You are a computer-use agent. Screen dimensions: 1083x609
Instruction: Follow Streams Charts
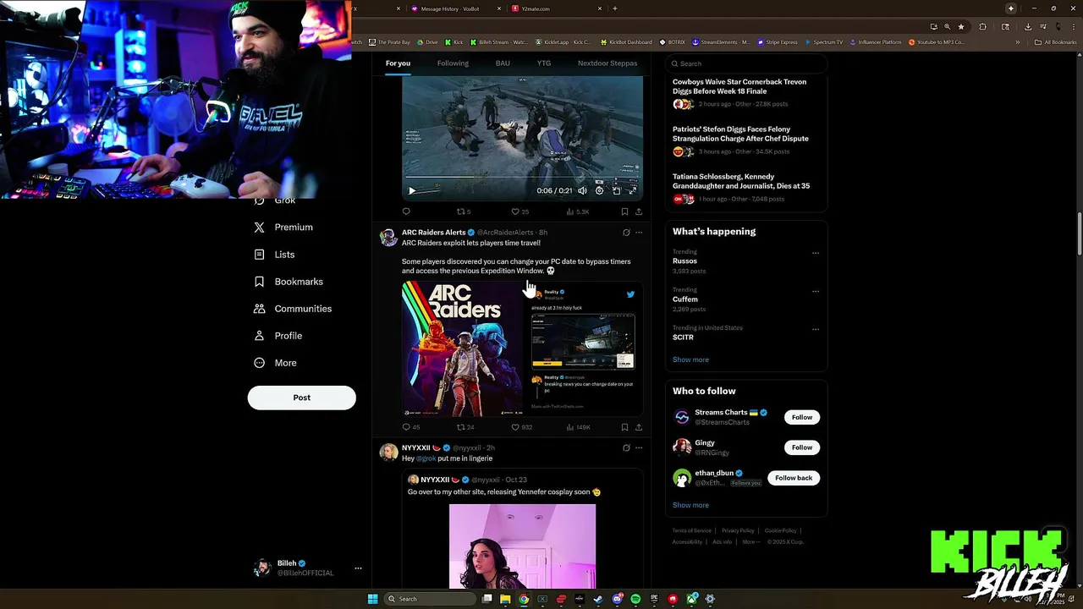click(x=802, y=417)
